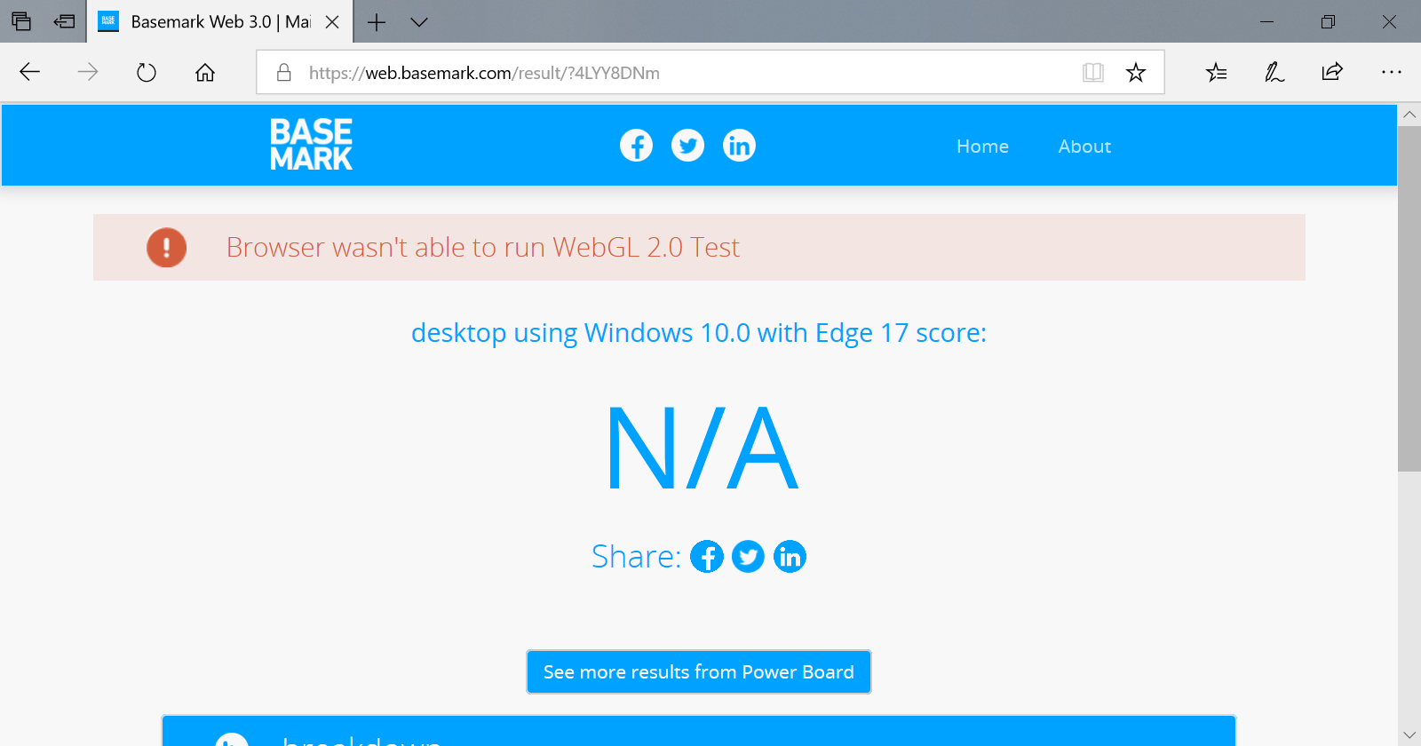Expand tab previews chevron
Viewport: 1421px width, 746px height.
click(x=419, y=22)
